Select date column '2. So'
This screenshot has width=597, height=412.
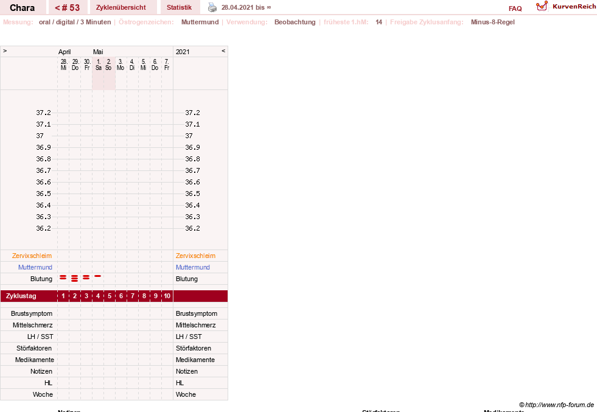point(108,65)
